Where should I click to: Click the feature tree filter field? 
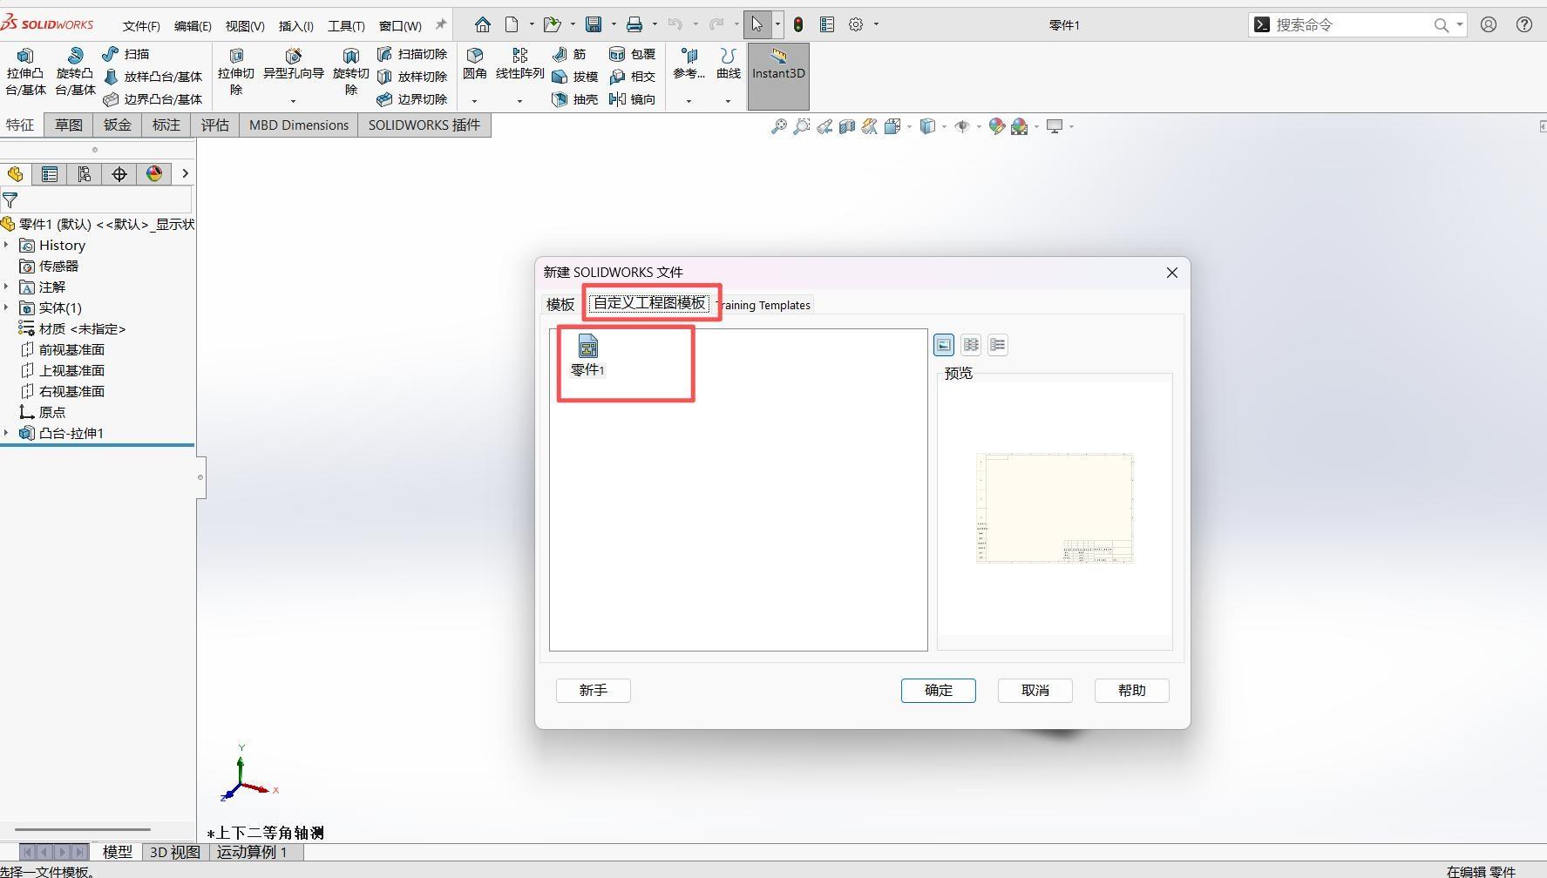(x=96, y=200)
